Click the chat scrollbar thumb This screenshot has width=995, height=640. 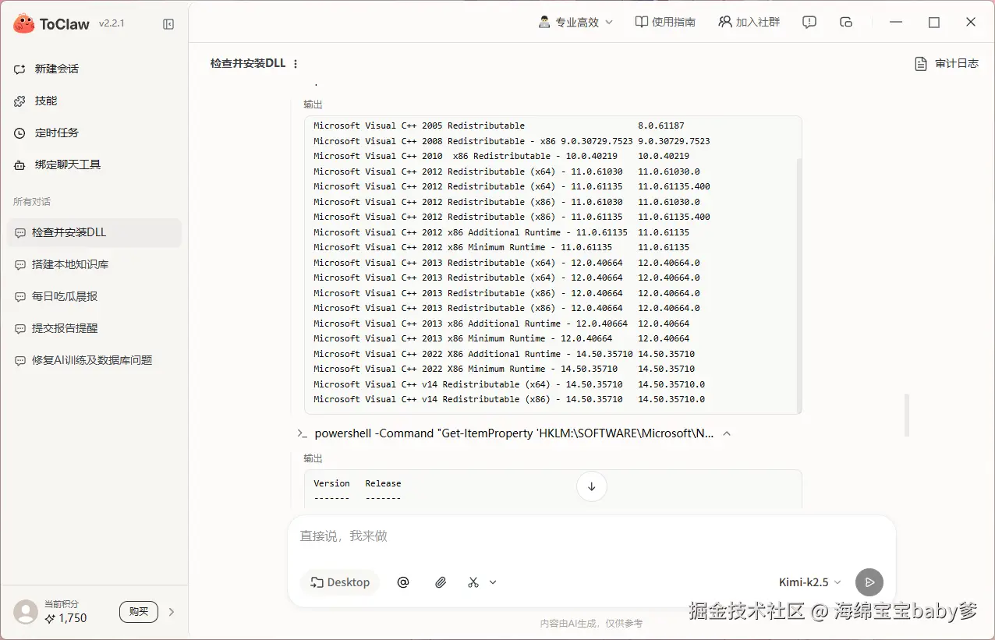pos(906,415)
